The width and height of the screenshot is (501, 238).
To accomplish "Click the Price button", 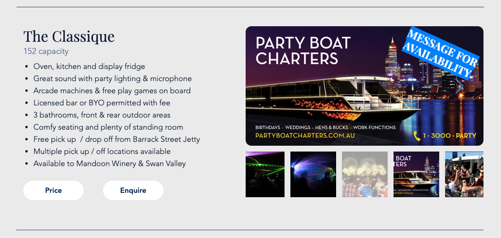I will click(x=54, y=190).
